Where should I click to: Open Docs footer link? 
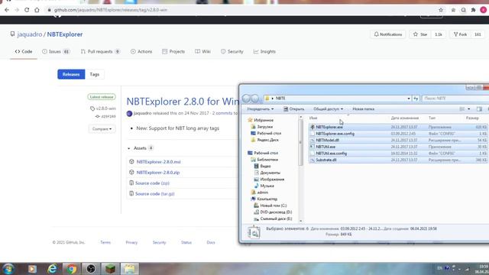coord(211,242)
